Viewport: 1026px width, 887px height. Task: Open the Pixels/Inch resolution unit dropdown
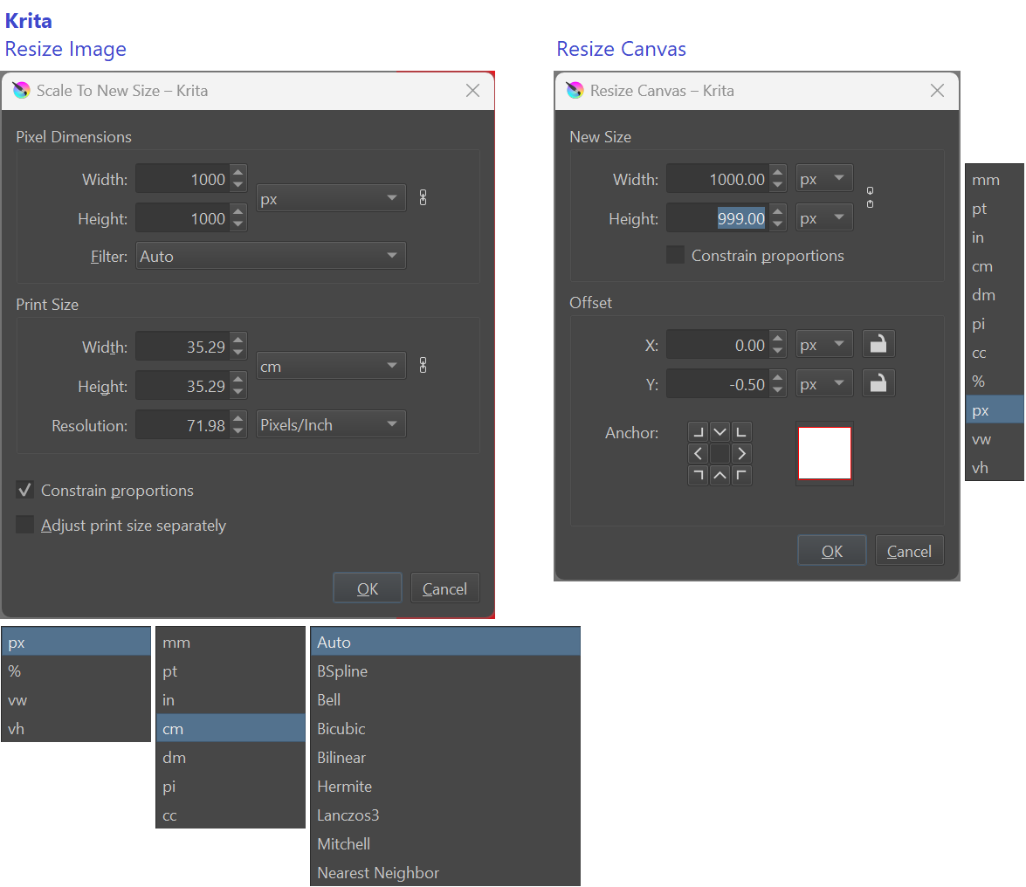(x=331, y=424)
